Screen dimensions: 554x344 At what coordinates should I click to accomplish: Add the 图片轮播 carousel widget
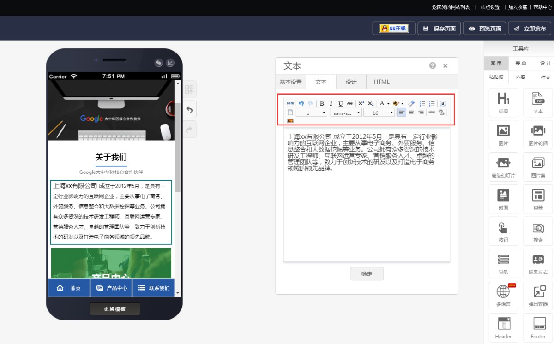pyautogui.click(x=538, y=135)
